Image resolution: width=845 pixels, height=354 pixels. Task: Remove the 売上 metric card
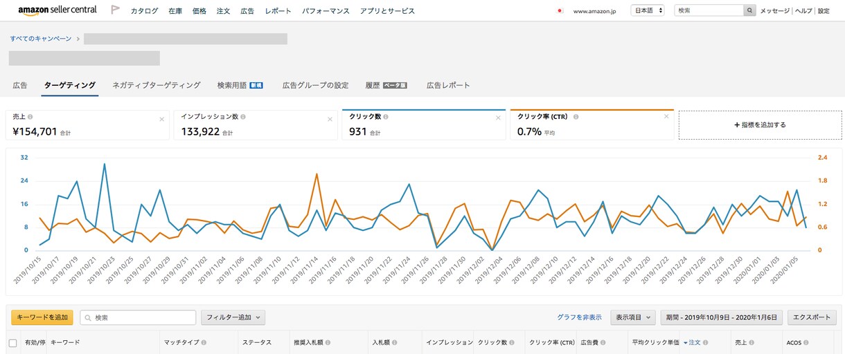[162, 119]
